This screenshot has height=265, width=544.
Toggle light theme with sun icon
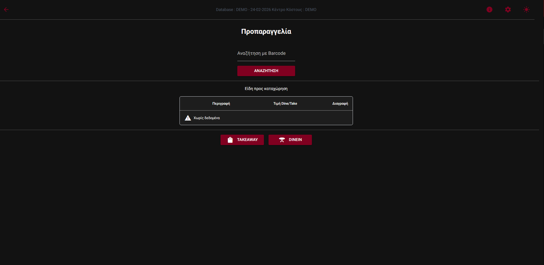point(526,10)
